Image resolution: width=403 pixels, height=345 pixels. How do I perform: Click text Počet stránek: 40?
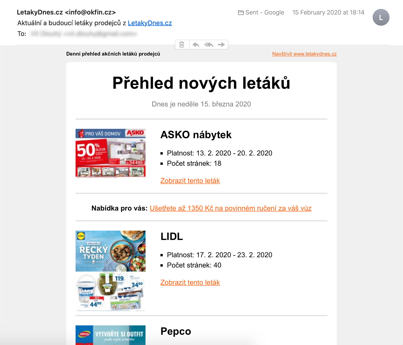194,265
